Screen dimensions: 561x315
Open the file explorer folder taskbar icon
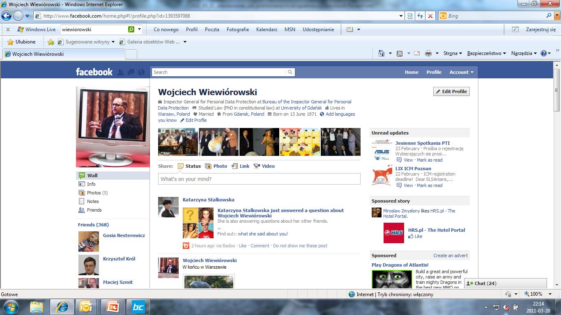tap(37, 306)
